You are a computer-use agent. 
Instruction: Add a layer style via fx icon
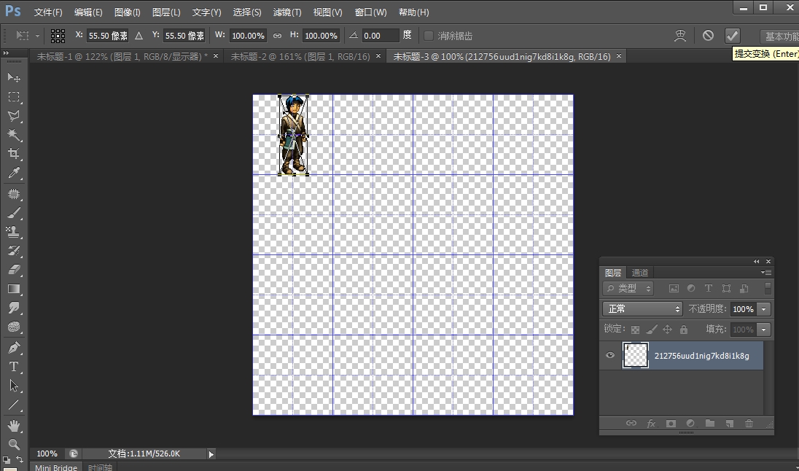tap(651, 423)
